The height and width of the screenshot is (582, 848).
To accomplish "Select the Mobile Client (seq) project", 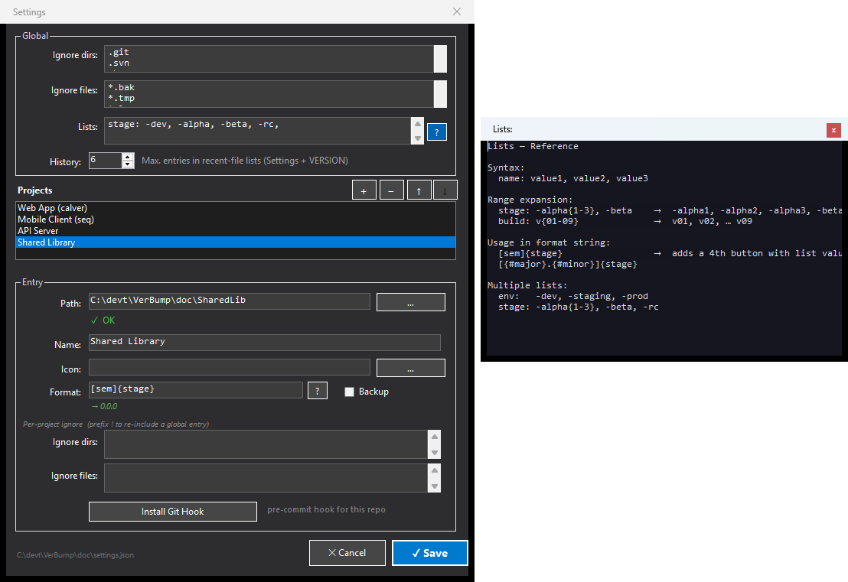I will click(236, 219).
